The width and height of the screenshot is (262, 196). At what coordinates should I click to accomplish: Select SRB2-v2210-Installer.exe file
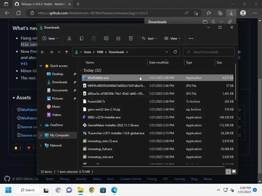coord(158,117)
